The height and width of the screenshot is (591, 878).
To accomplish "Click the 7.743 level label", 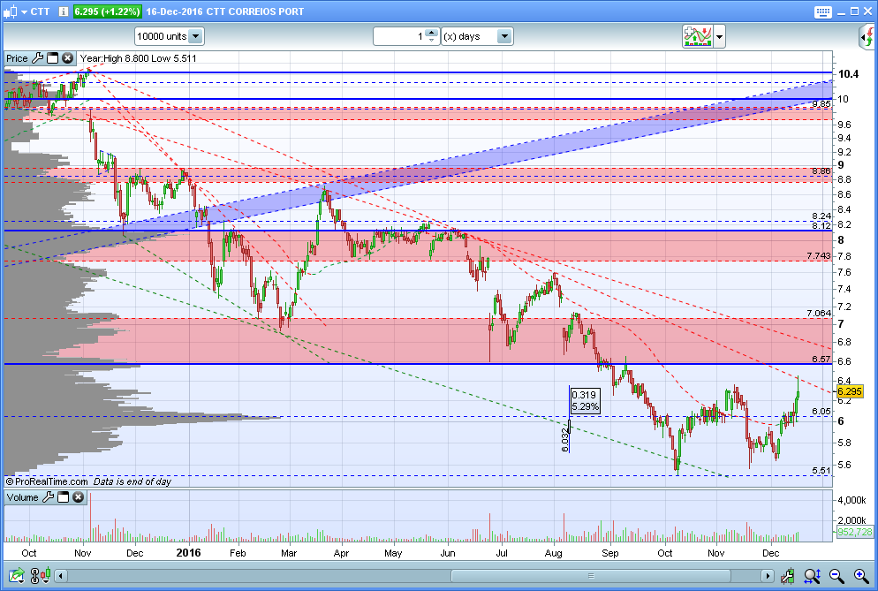I will [x=819, y=255].
